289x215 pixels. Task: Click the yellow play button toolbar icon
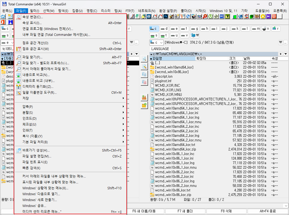click(263, 16)
